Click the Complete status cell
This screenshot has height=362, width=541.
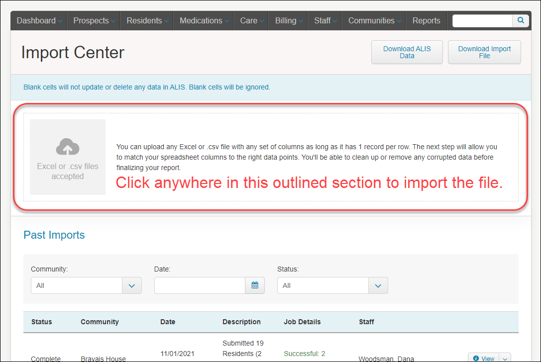(46, 359)
